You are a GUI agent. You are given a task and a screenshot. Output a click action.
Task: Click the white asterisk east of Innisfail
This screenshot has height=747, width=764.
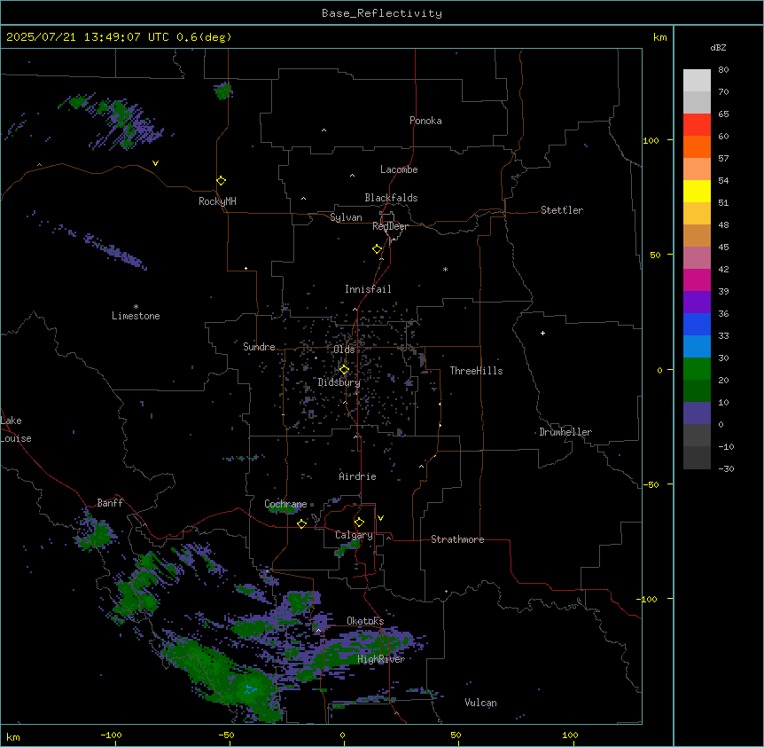[445, 269]
